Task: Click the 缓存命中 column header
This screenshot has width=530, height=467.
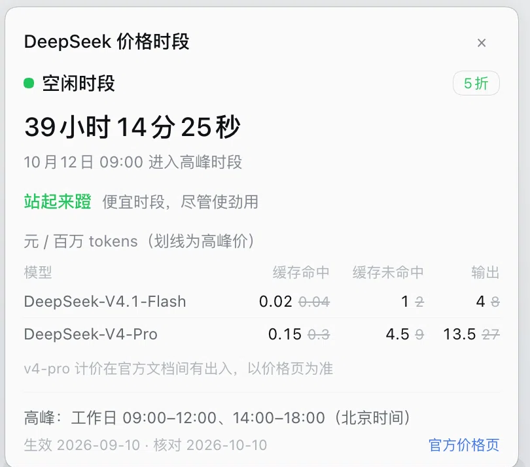Action: coord(301,272)
